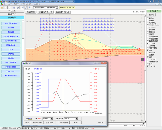The image size is (162, 130).
Task: Click the first magnifier zoom icon
Action: (x=23, y=8)
